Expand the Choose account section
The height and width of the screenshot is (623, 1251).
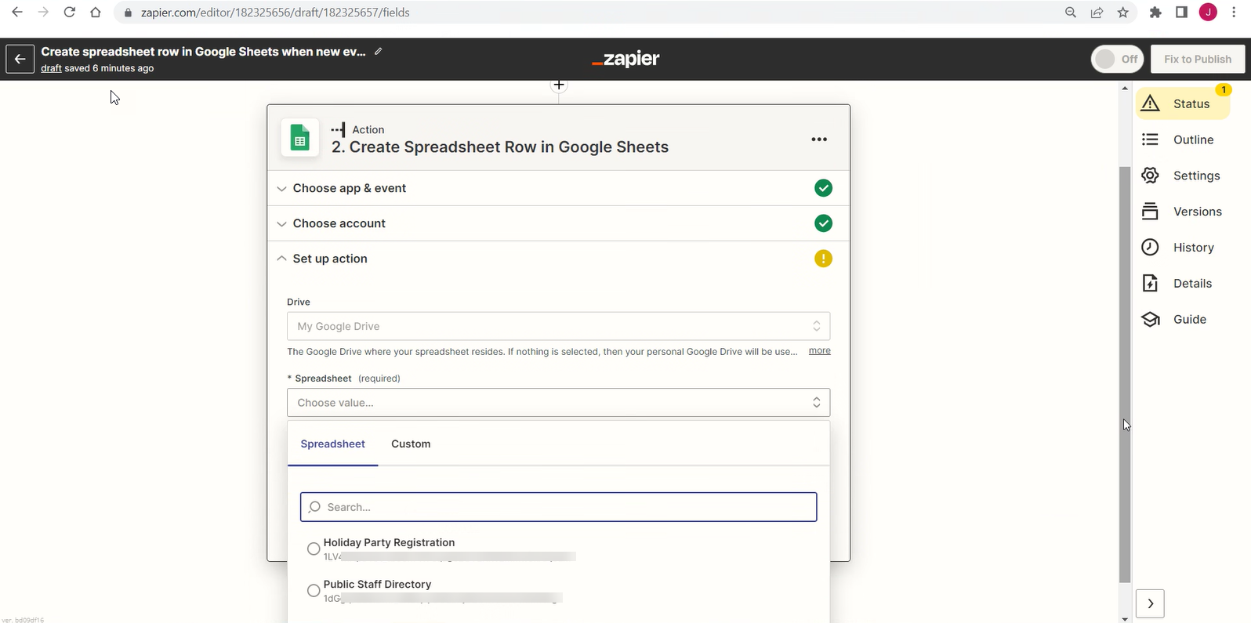point(559,223)
